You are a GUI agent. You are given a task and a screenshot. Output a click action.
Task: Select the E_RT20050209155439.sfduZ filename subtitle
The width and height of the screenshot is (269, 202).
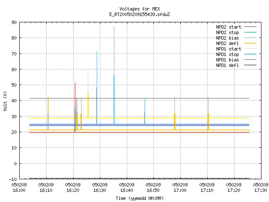point(140,14)
